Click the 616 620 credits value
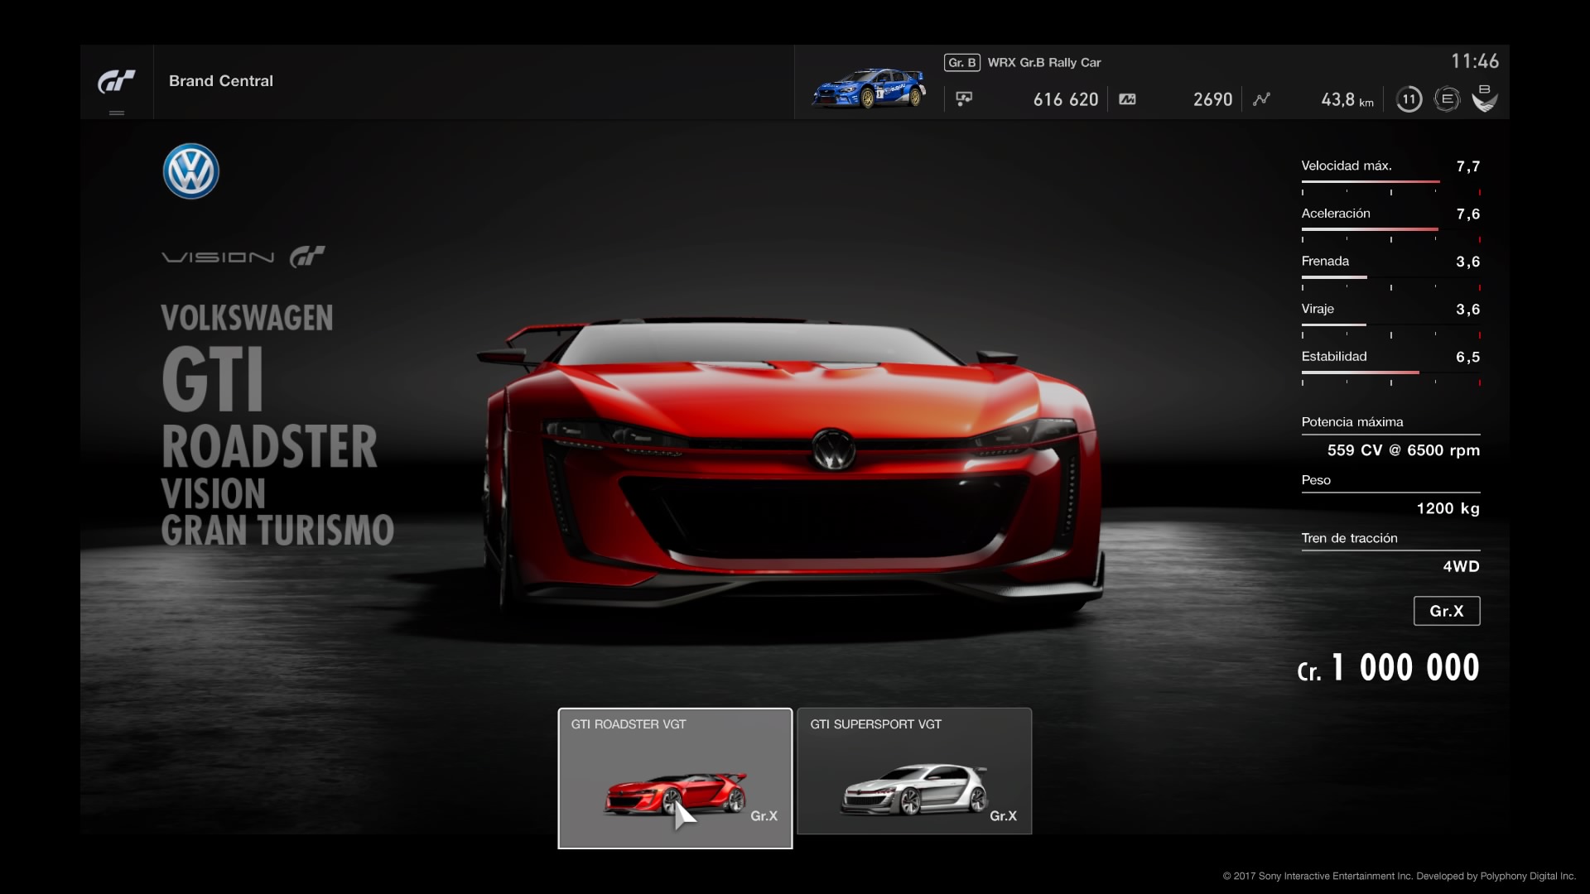The height and width of the screenshot is (894, 1590). pyautogui.click(x=1066, y=99)
